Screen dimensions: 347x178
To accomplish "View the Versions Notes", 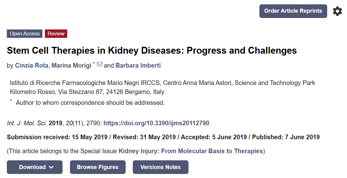I will click(x=160, y=167).
